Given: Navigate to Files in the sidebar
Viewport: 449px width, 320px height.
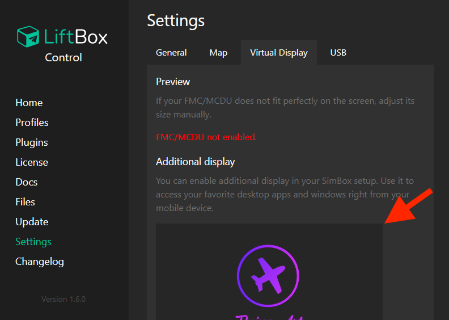Looking at the screenshot, I should pos(25,202).
